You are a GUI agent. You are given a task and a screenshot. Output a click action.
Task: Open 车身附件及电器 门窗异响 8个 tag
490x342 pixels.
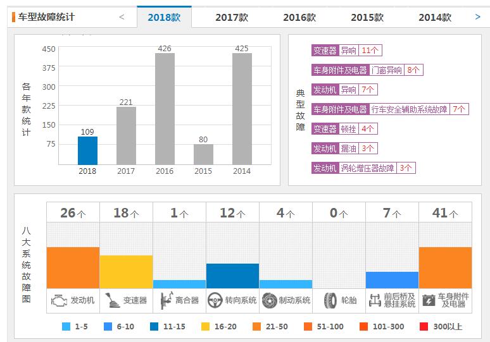point(367,70)
